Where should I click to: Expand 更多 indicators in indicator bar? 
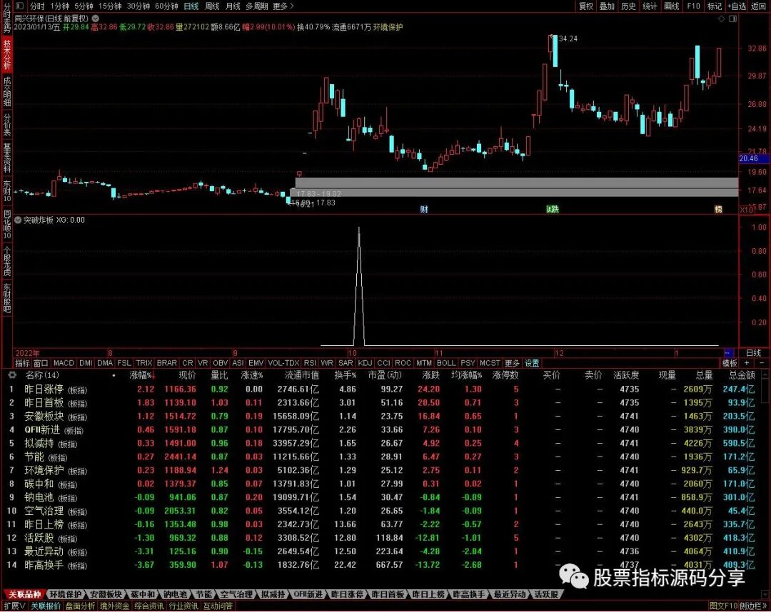512,363
